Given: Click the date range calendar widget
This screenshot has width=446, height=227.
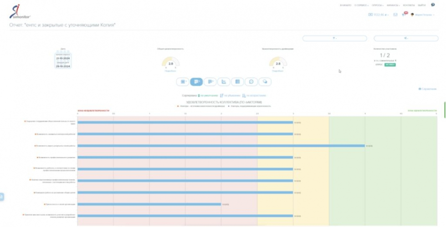Looking at the screenshot, I should (x=63, y=60).
